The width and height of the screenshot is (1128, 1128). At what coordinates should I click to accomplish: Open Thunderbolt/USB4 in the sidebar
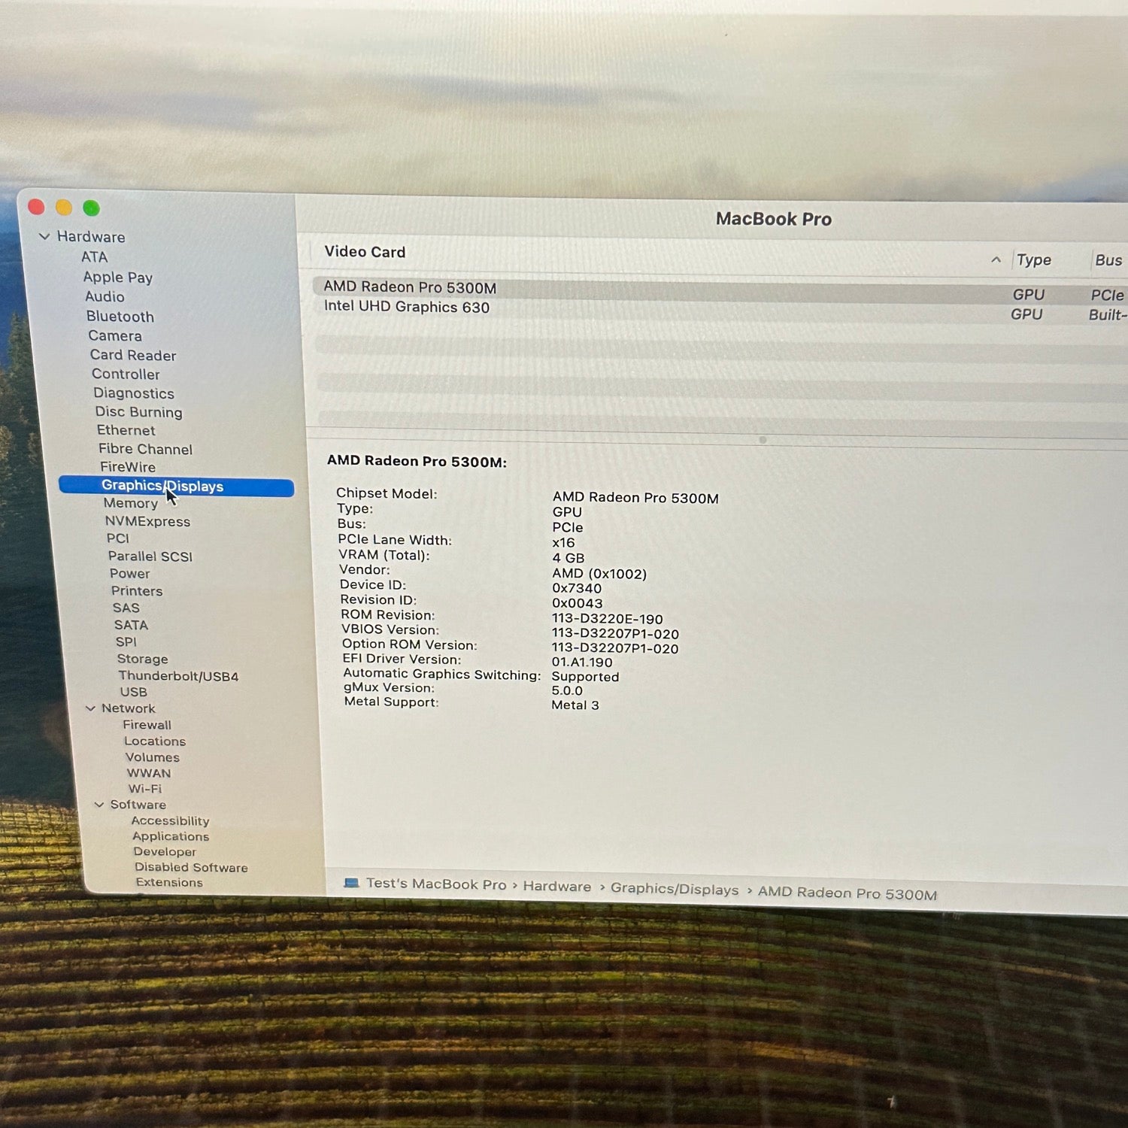pos(178,676)
